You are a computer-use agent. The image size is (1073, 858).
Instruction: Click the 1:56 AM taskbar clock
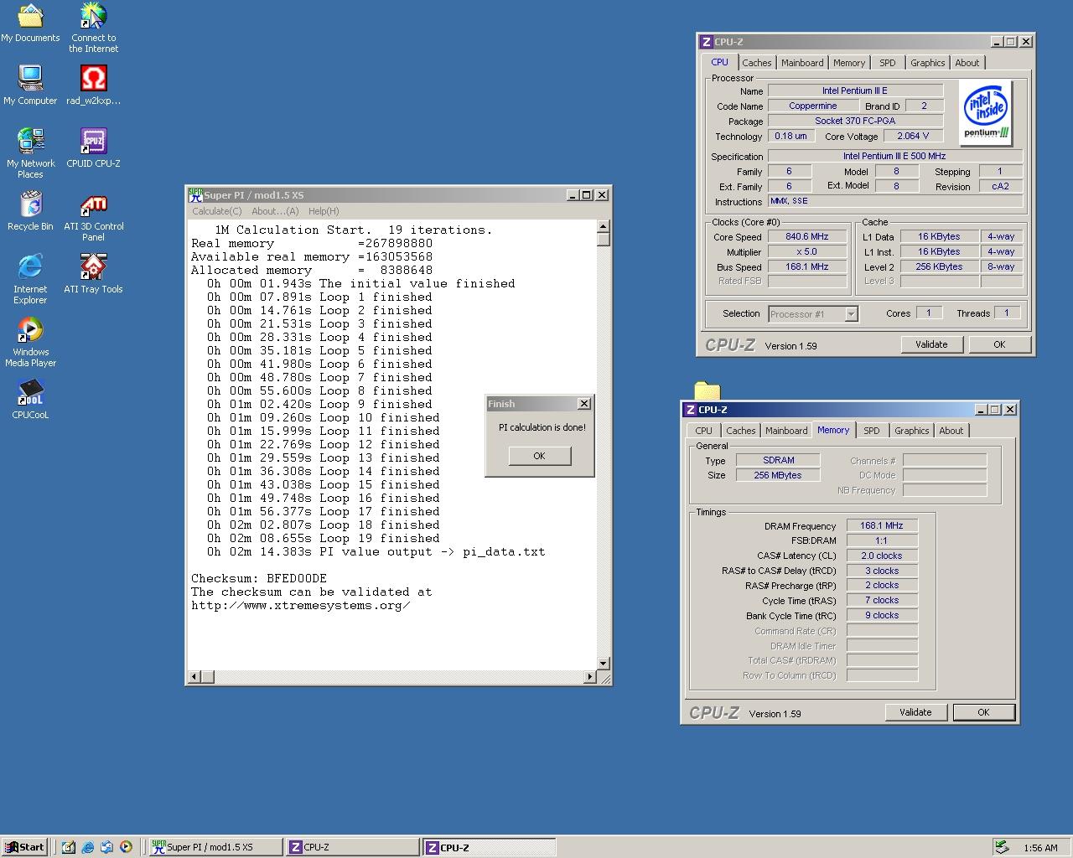click(x=1040, y=848)
